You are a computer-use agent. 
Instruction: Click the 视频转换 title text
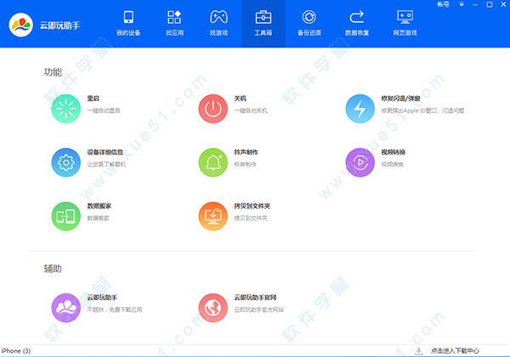click(x=394, y=152)
